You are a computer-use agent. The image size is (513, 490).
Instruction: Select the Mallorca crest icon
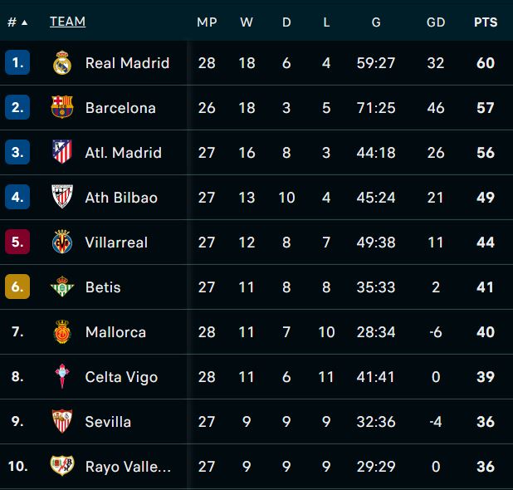[62, 331]
